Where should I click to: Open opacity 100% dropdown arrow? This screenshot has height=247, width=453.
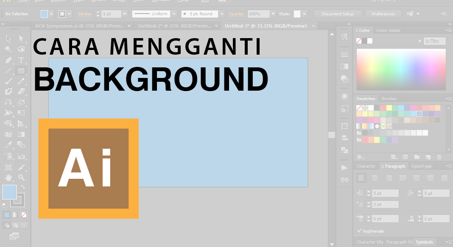click(x=273, y=14)
